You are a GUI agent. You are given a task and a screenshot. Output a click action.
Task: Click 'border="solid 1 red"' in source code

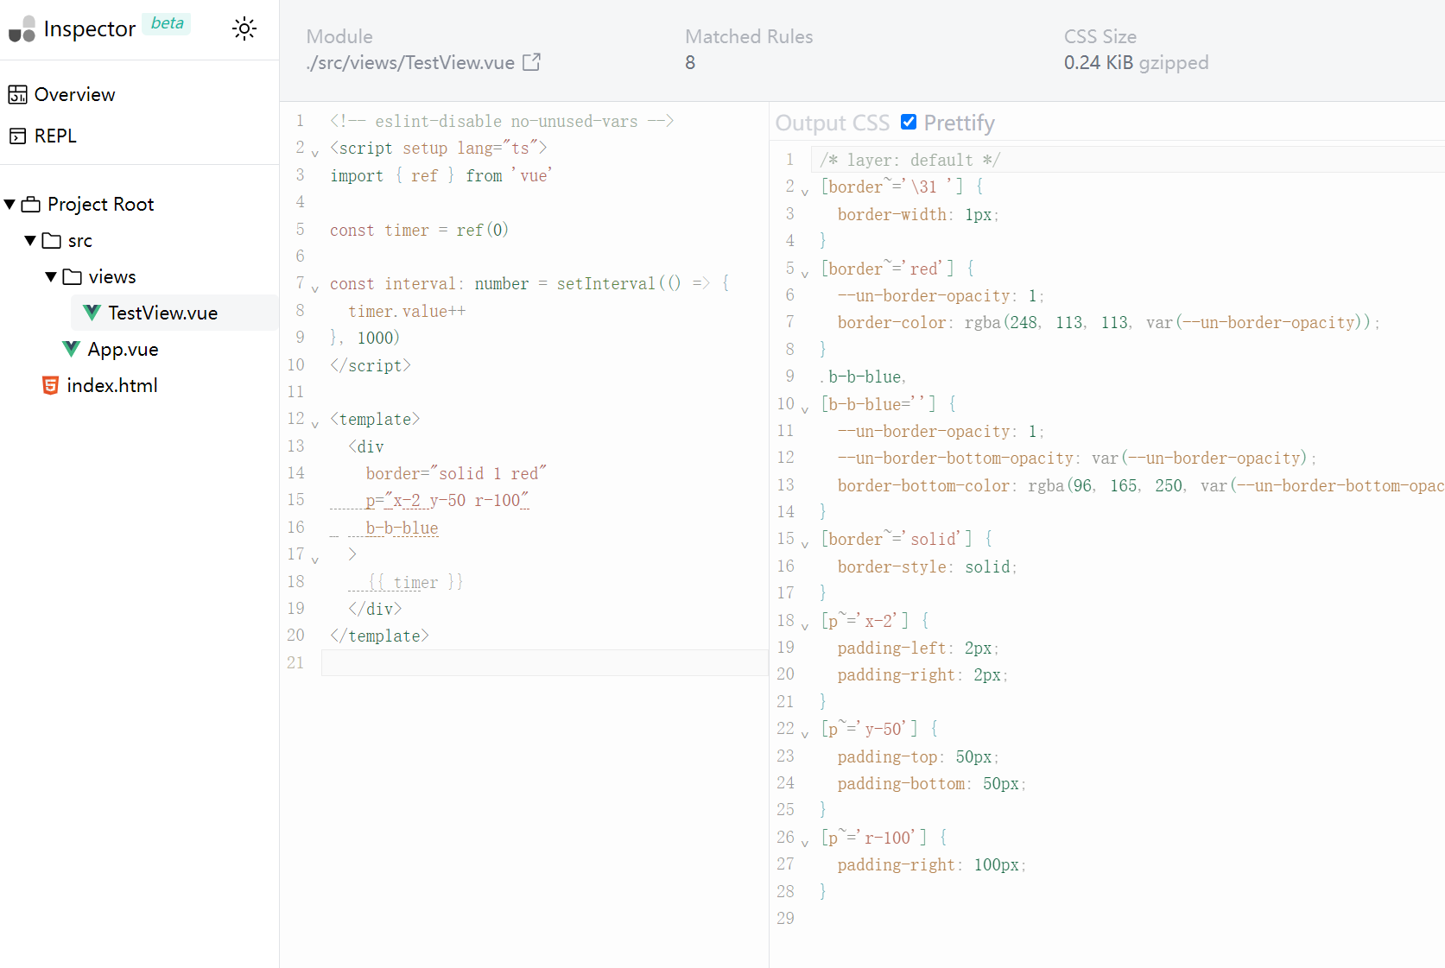(x=456, y=473)
